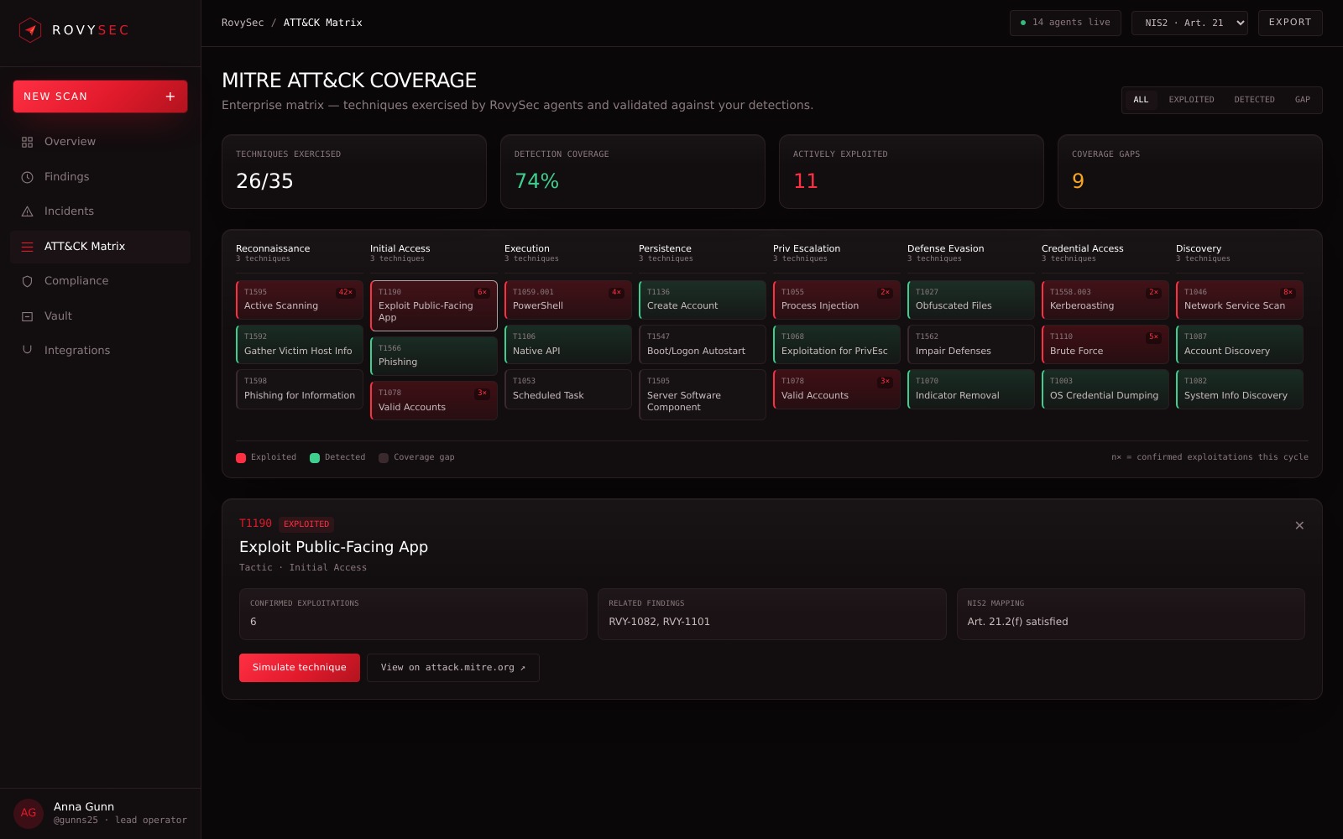Open the Boot/Logon Autostart technique card
Screen dimensions: 1343x839
click(x=703, y=344)
